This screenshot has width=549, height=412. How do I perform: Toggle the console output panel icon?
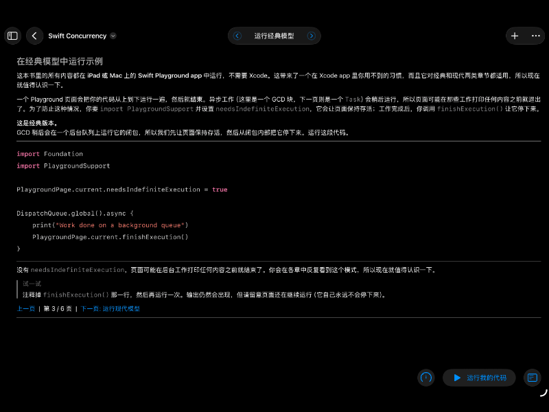click(x=533, y=378)
